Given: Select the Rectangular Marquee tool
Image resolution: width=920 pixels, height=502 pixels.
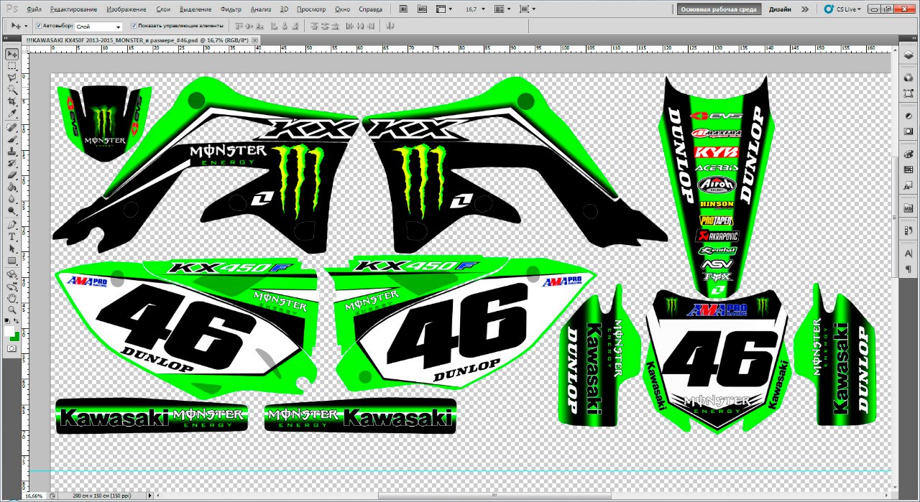Looking at the screenshot, I should [12, 65].
